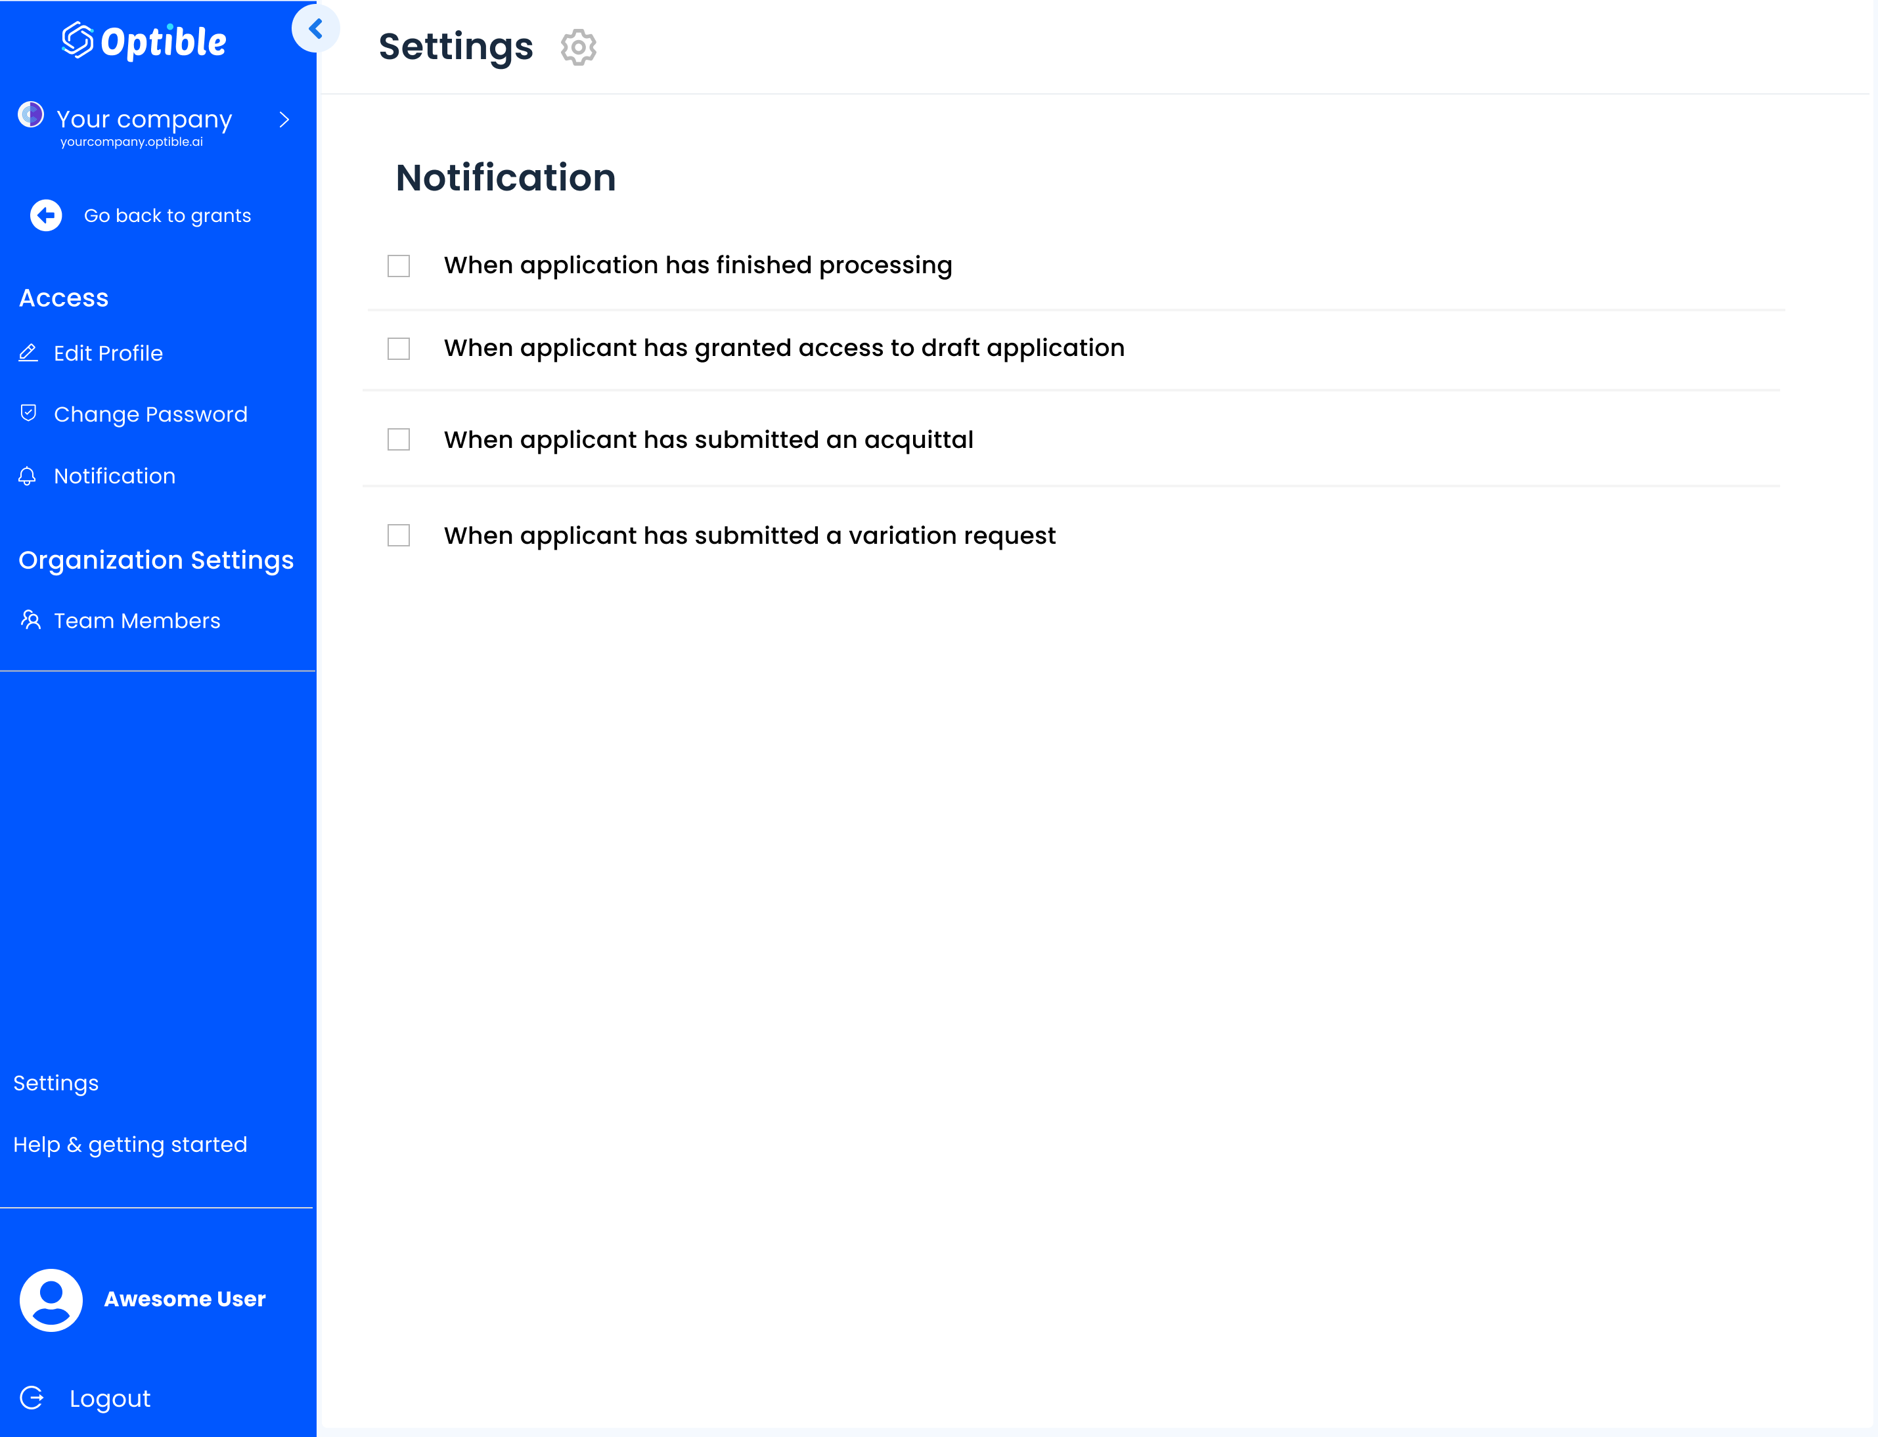This screenshot has height=1437, width=1878.
Task: Select Team Members in the sidebar
Action: [137, 621]
